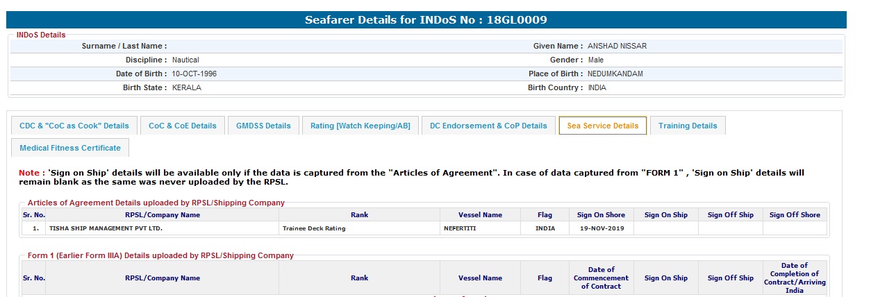The image size is (871, 297).
Task: Click the place of birth value NEDUMKANDAM
Action: 615,74
